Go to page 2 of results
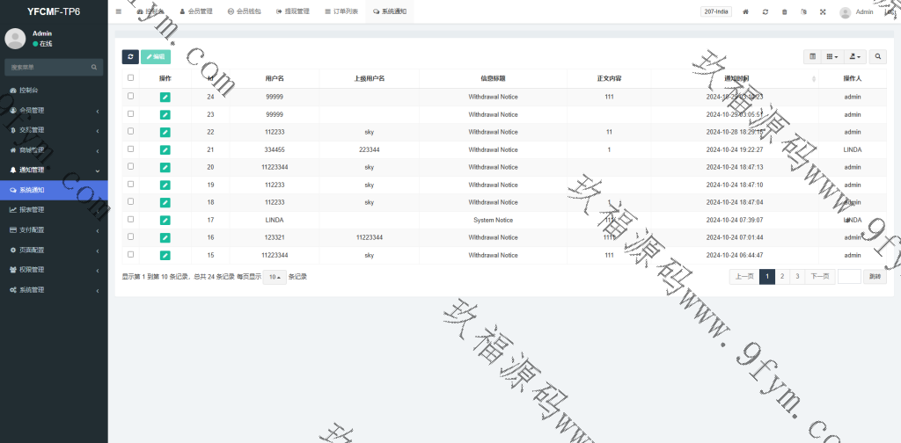 click(781, 276)
